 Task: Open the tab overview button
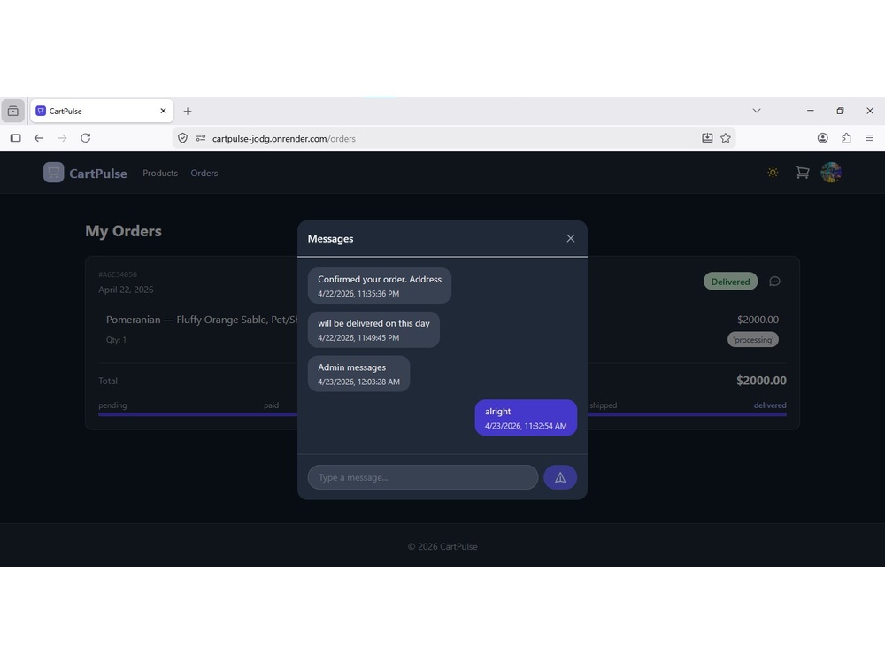click(x=12, y=111)
